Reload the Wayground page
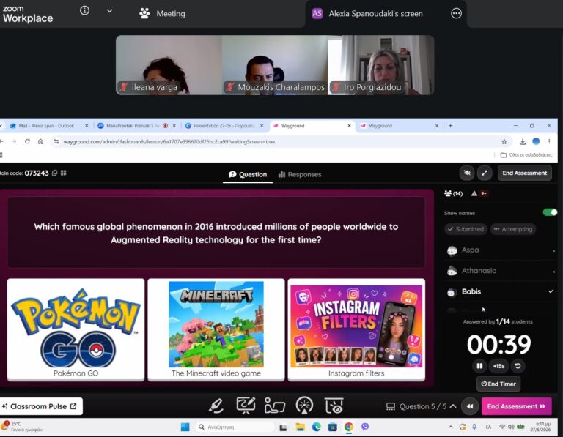563x437 pixels. point(27,141)
